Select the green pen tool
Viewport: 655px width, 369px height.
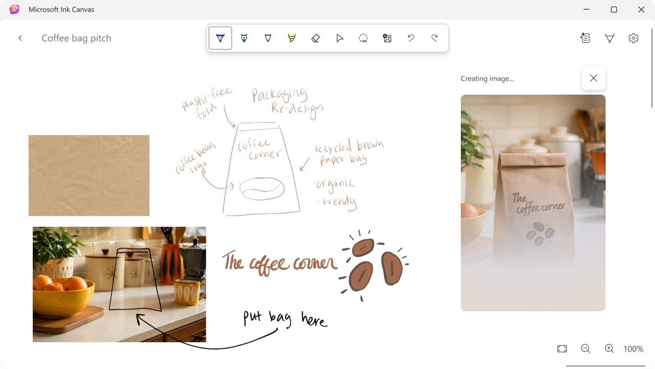[x=244, y=38]
